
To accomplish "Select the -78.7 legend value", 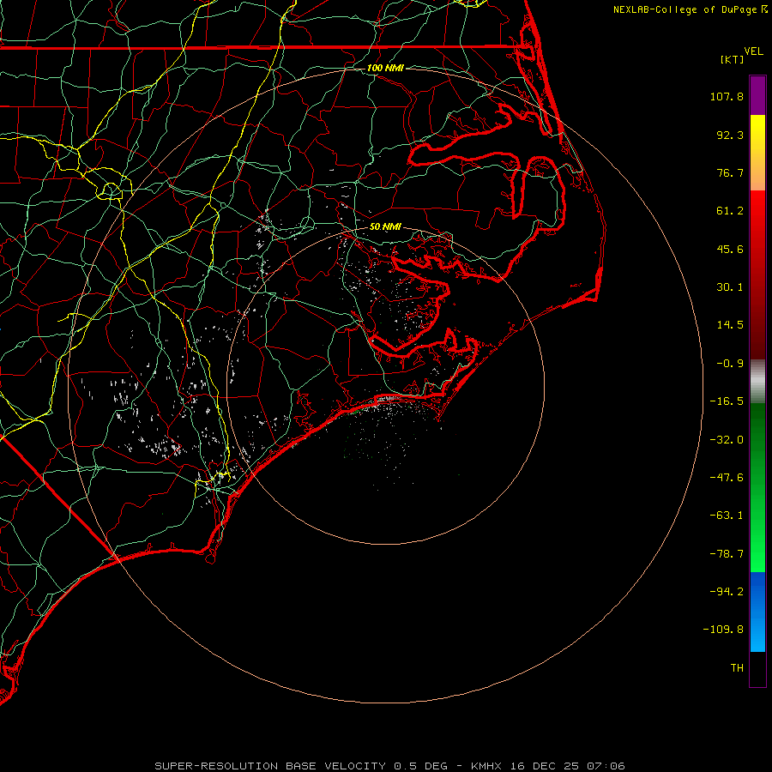I will pos(727,554).
